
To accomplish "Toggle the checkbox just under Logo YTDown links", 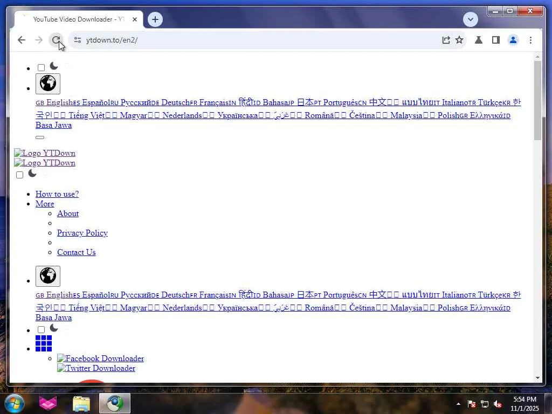I will [20, 175].
